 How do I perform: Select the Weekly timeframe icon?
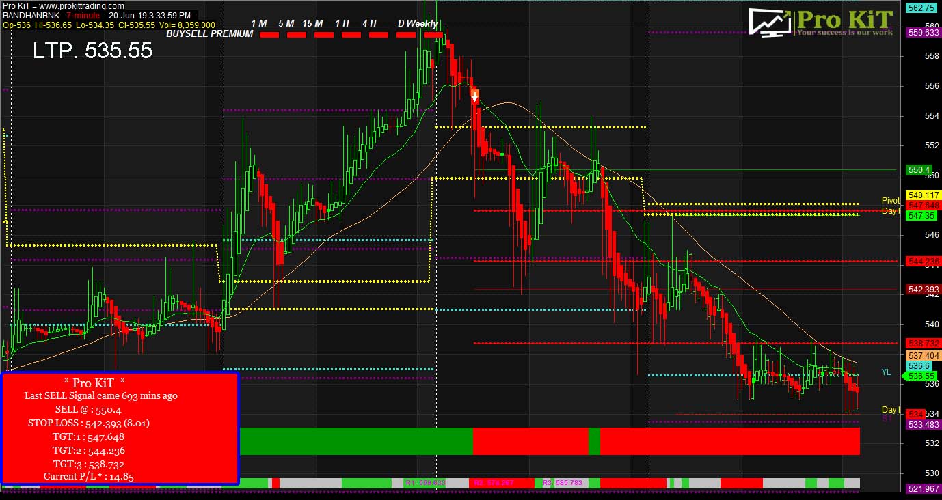[422, 23]
